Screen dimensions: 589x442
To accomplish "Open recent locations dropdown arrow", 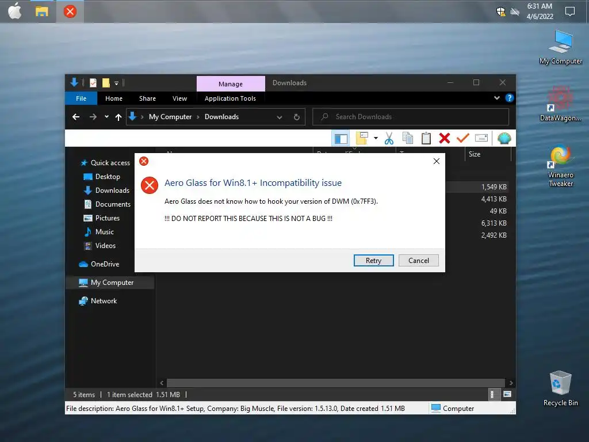I will [x=106, y=117].
